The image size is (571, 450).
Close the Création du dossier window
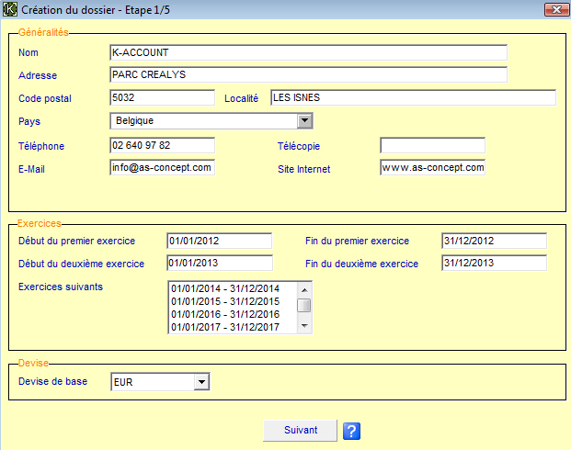click(556, 9)
